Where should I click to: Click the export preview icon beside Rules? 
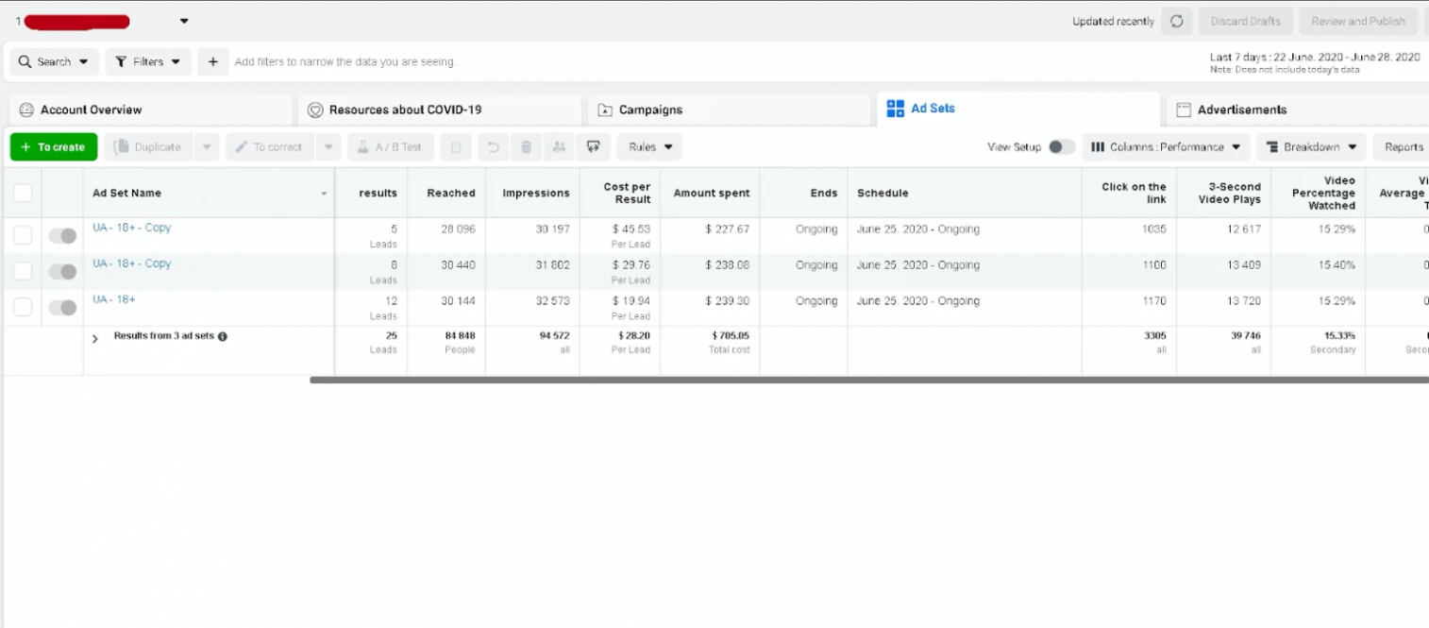tap(593, 147)
